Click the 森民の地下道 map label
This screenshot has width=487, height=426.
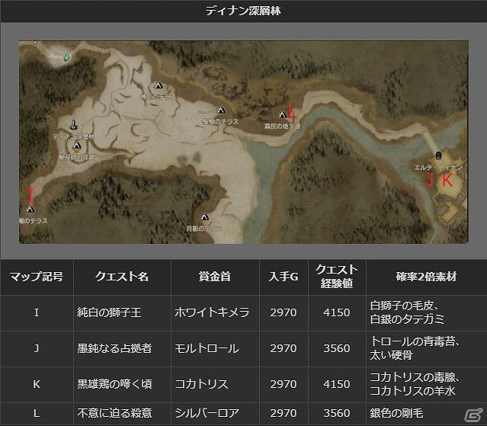282,126
